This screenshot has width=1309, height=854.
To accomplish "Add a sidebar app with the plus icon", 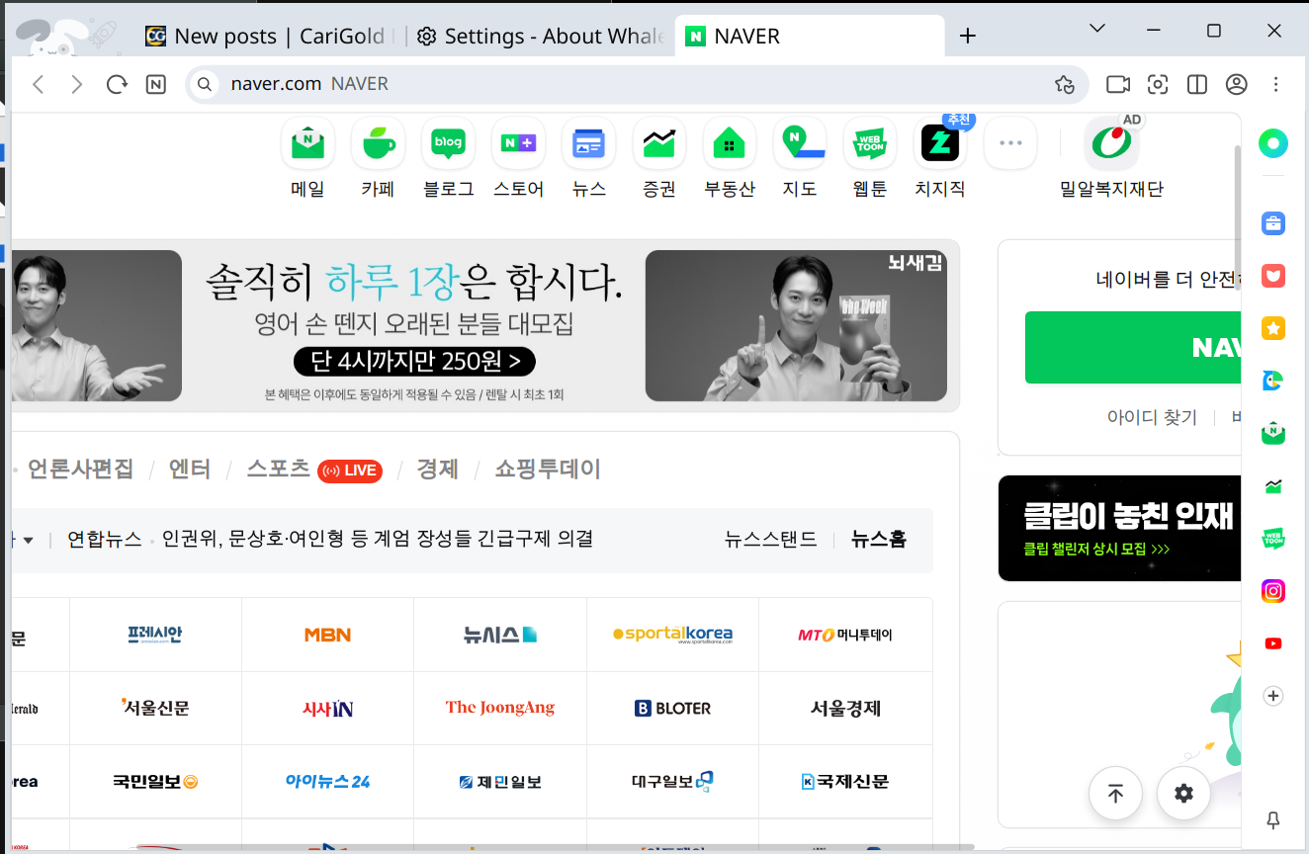I will (1273, 696).
